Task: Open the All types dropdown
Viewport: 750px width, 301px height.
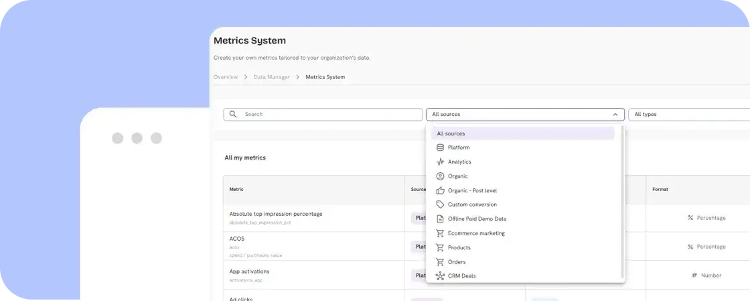Action: pyautogui.click(x=689, y=115)
